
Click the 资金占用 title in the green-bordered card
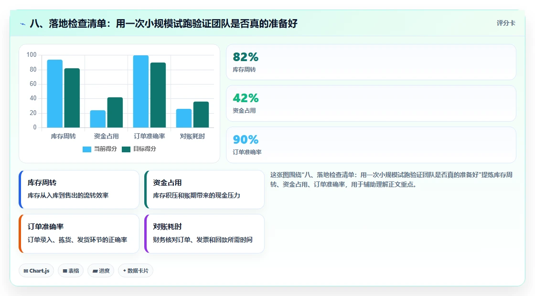[167, 183]
